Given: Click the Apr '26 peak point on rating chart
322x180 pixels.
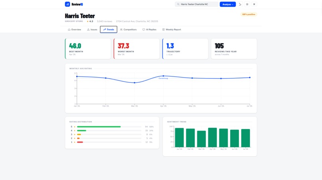Looking at the screenshot, I should coord(163,76).
